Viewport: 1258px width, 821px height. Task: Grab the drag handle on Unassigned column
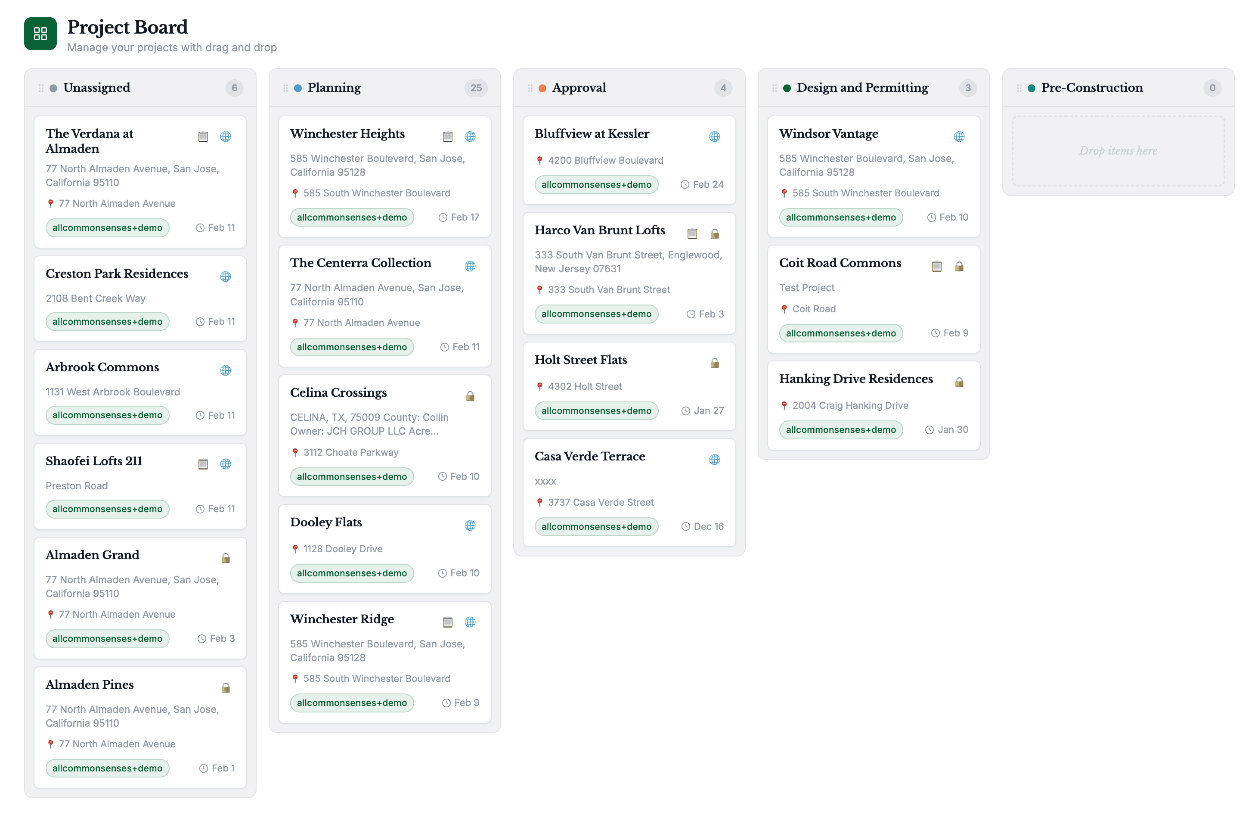click(41, 88)
